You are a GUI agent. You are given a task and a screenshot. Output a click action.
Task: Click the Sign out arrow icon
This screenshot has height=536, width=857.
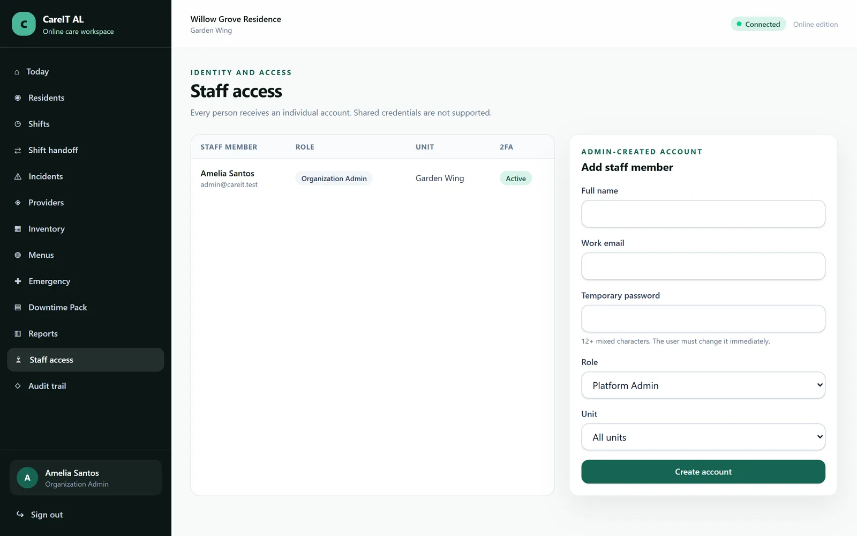tap(20, 514)
